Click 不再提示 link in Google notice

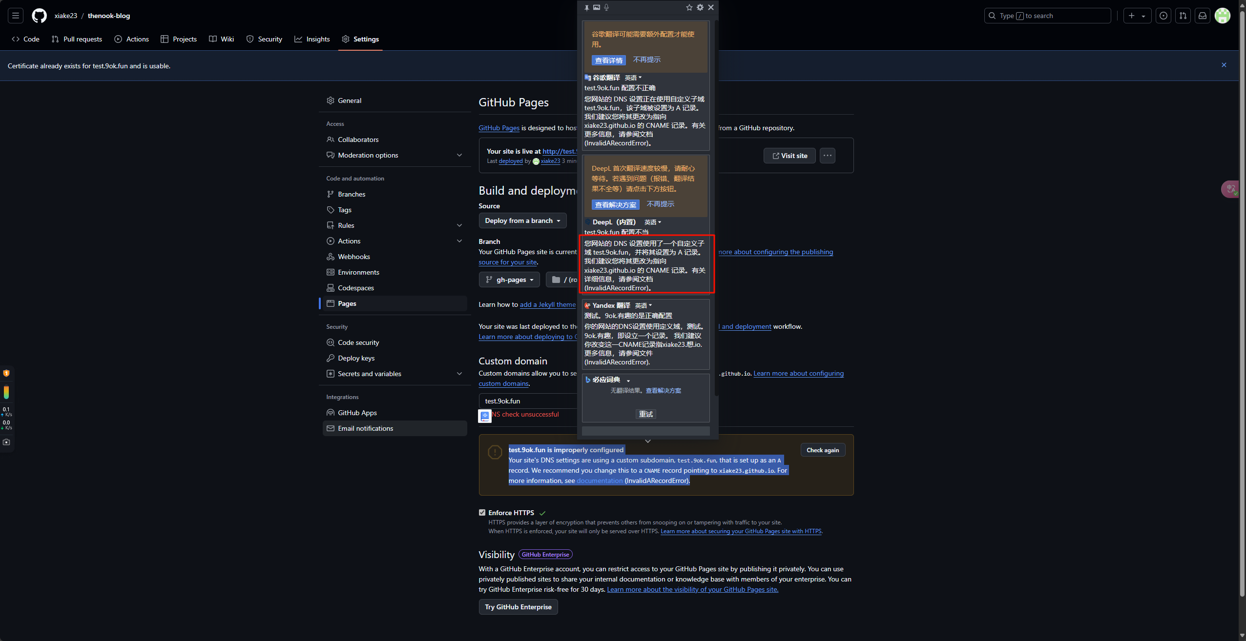[646, 60]
